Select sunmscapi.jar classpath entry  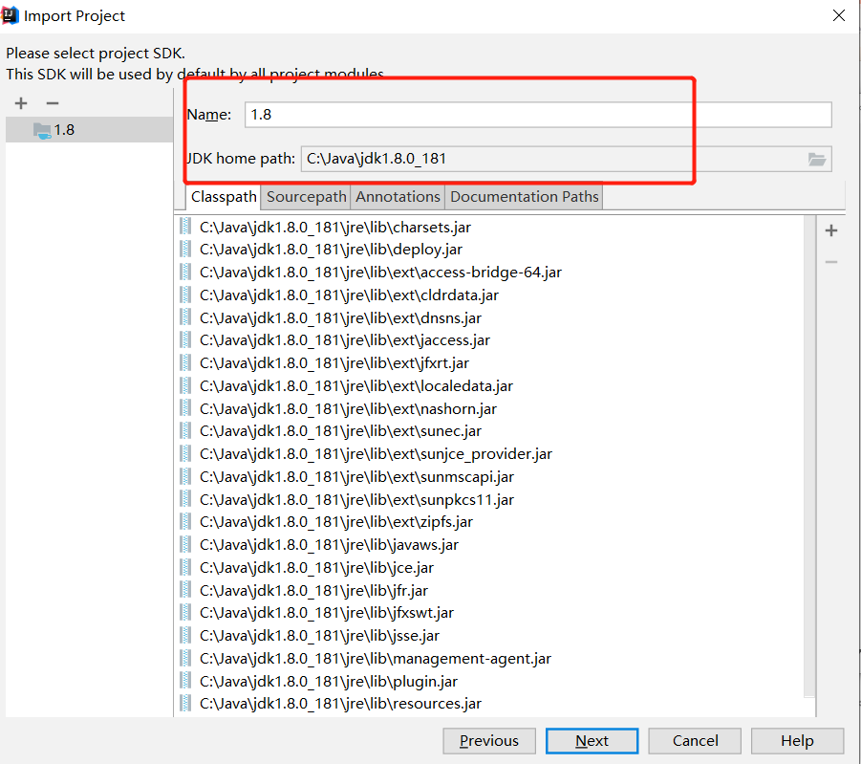[x=356, y=476]
